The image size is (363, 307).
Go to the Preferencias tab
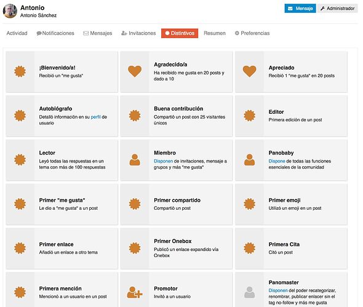click(252, 33)
